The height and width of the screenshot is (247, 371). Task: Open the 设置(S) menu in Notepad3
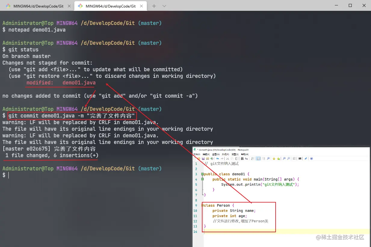tap(235, 154)
